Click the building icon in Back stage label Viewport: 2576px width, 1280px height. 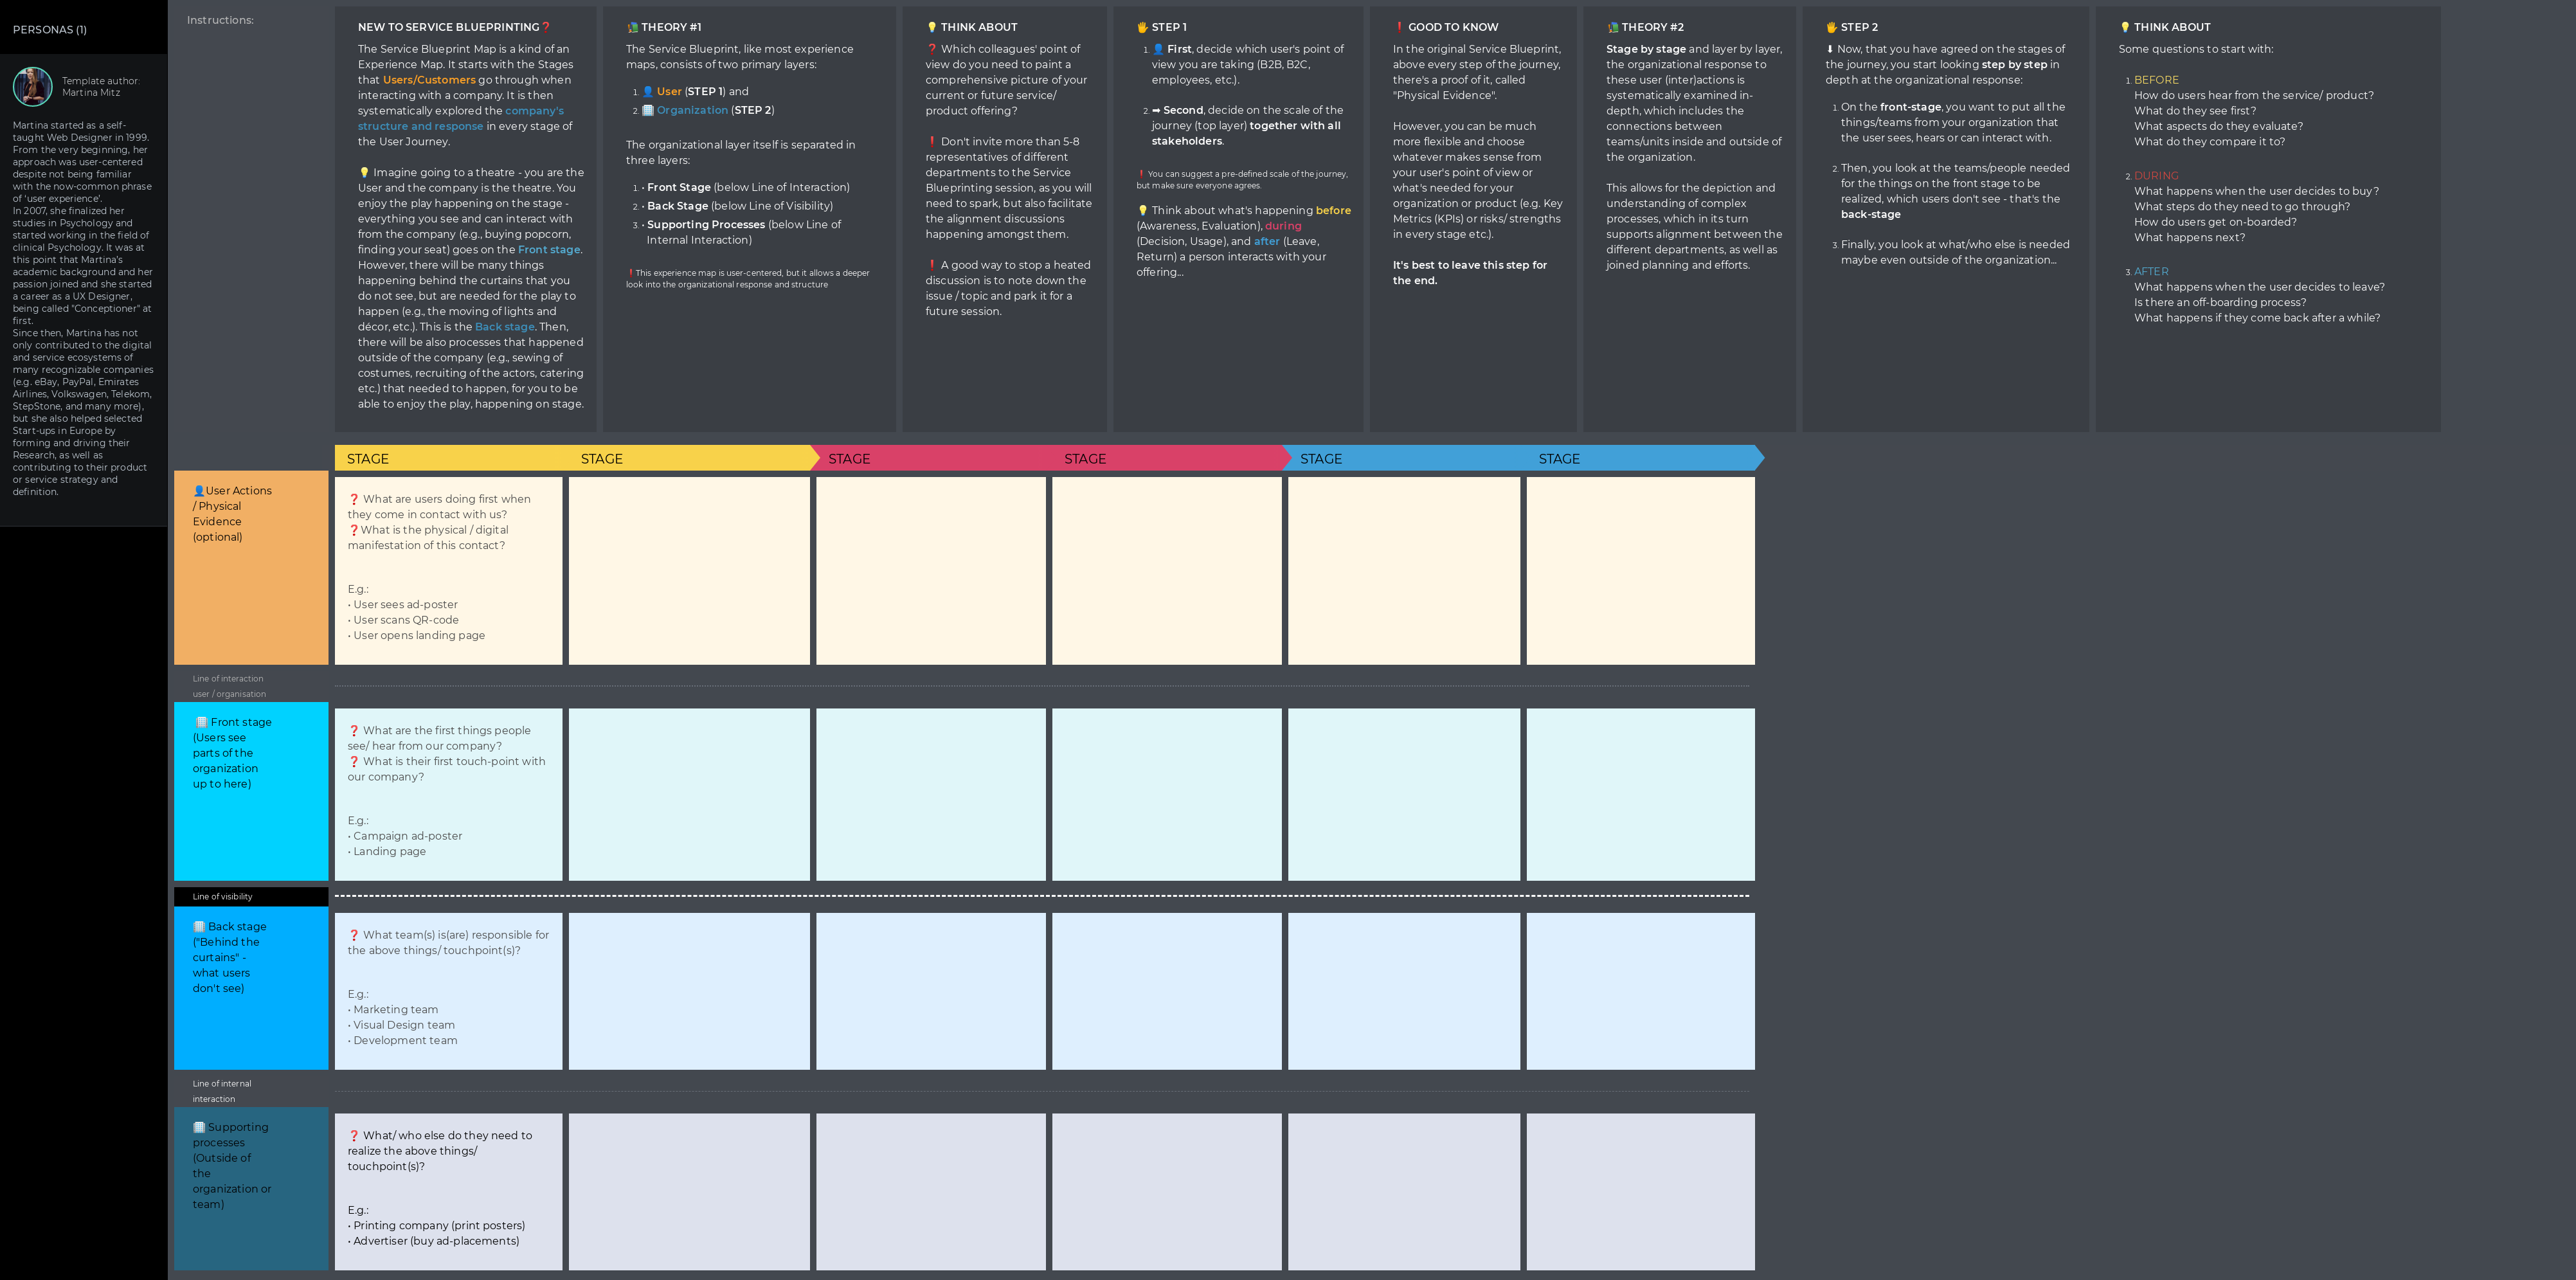pyautogui.click(x=199, y=927)
